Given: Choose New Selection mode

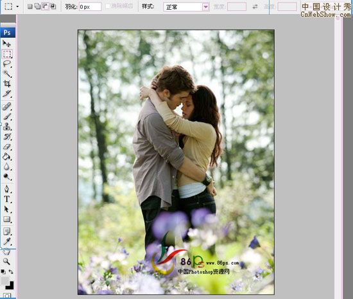Looking at the screenshot, I should (x=30, y=6).
